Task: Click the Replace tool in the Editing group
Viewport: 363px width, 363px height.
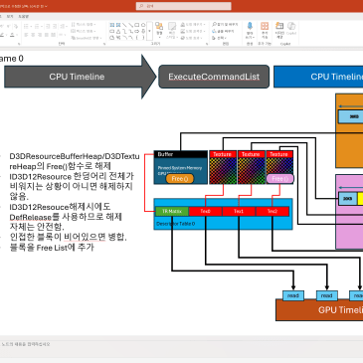Action: [223, 31]
